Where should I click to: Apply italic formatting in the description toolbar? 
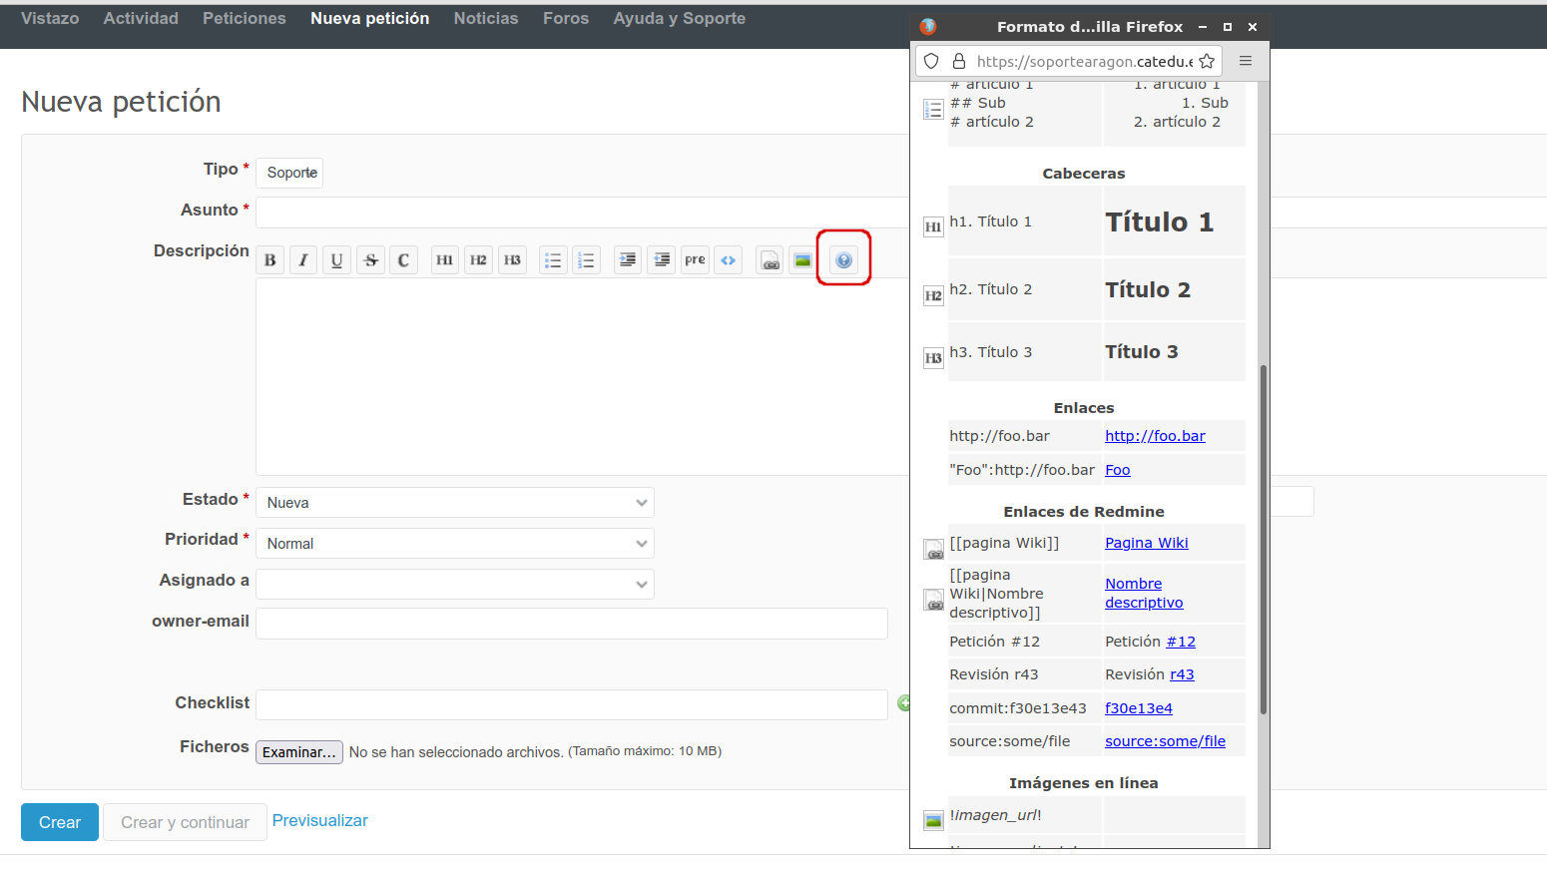click(x=303, y=260)
